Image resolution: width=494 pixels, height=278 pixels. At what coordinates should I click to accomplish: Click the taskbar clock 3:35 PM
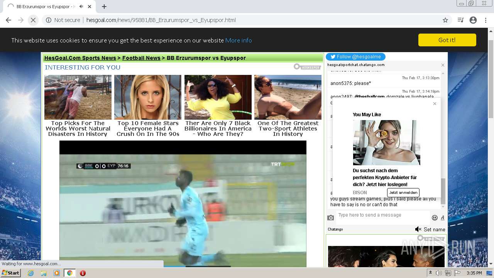point(474,273)
